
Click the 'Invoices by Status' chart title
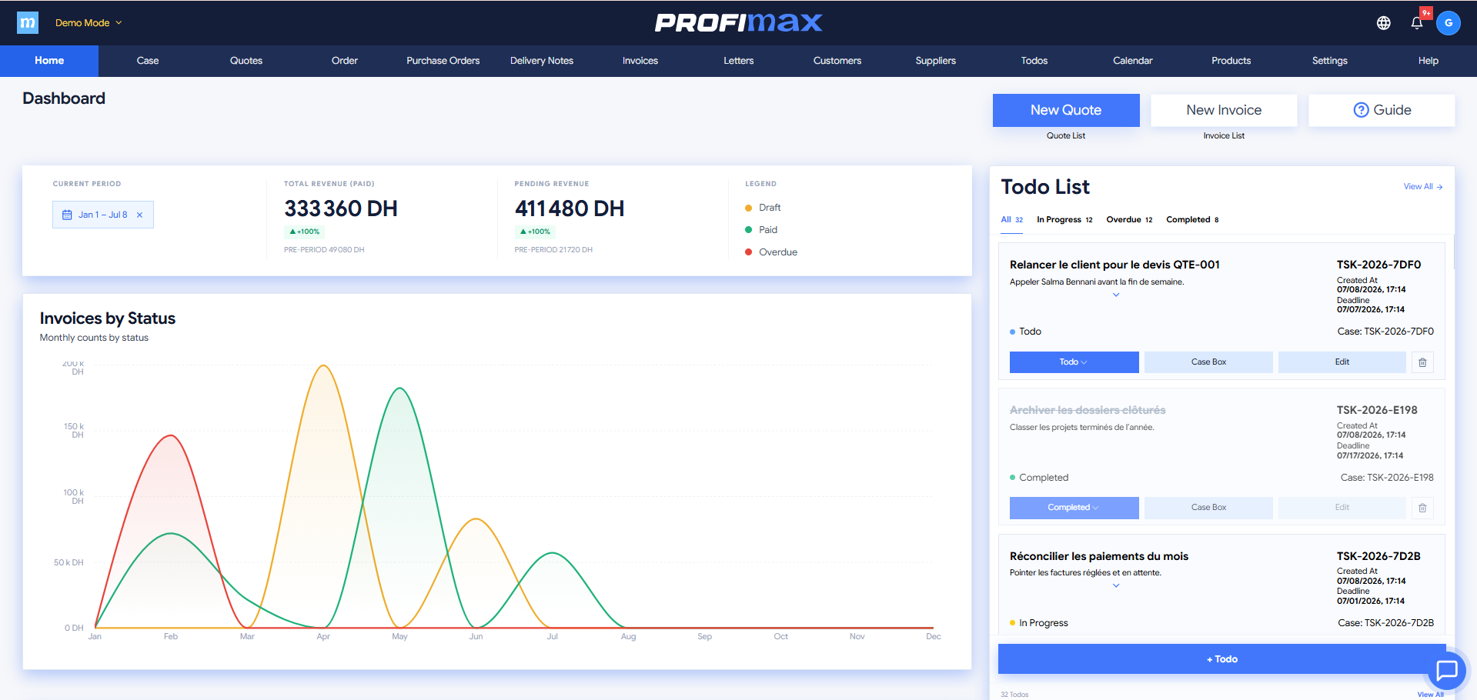point(108,318)
